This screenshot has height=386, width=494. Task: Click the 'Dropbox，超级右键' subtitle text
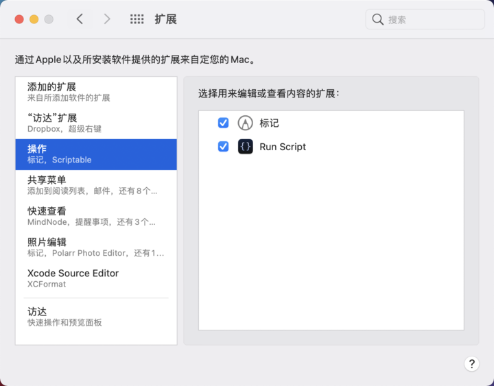64,129
